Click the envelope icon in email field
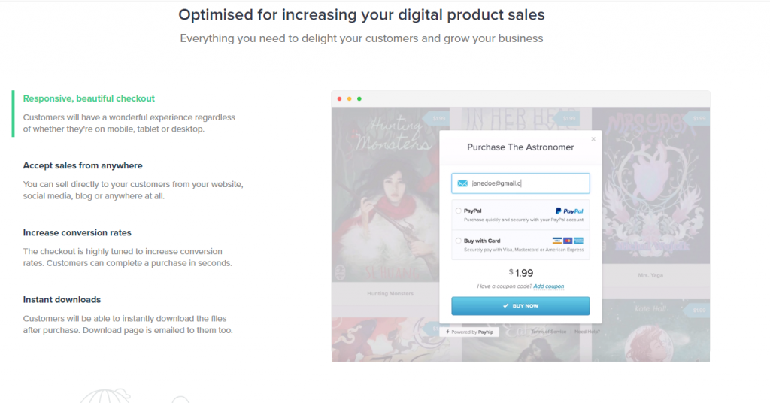Viewport: 770px width, 403px height. tap(462, 183)
